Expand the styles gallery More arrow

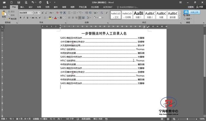(x=180, y=18)
